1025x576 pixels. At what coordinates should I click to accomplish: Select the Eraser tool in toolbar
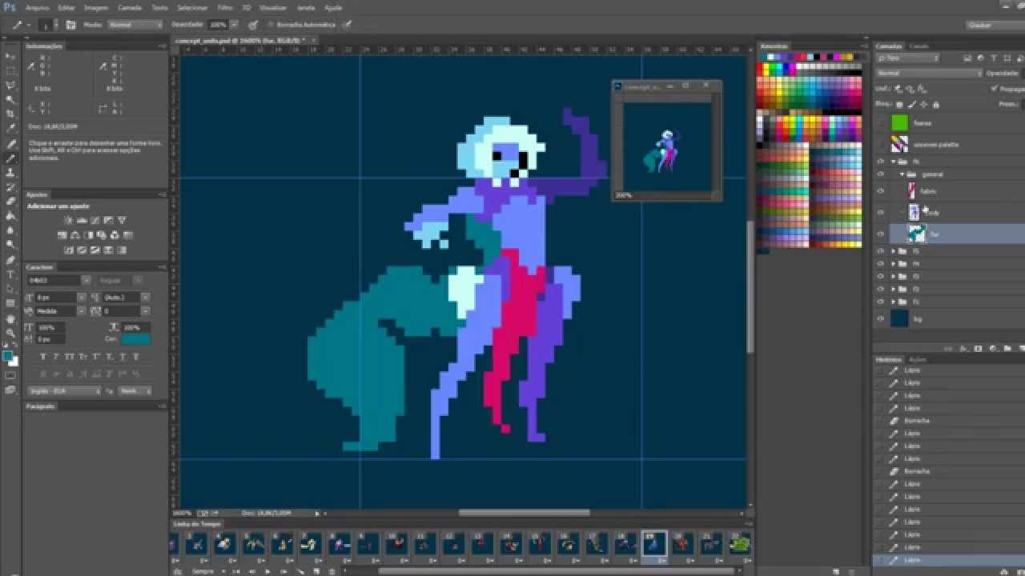click(10, 201)
